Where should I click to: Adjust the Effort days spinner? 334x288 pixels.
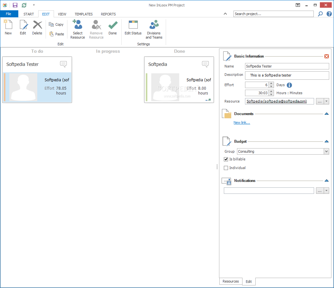[x=271, y=85]
